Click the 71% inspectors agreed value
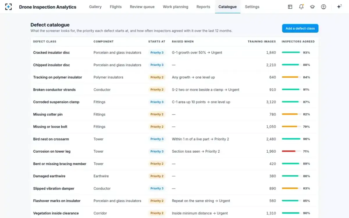Image resolution: width=349 pixels, height=218 pixels. 306,151
